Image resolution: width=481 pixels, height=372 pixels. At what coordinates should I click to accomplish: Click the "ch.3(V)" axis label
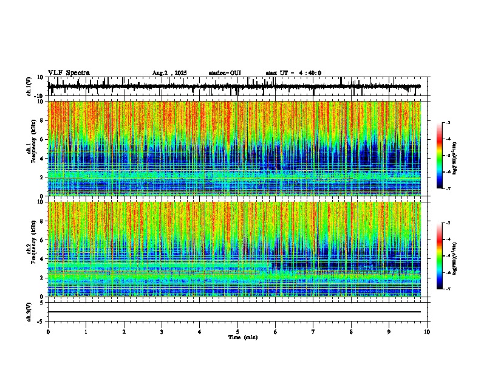[x=29, y=312]
